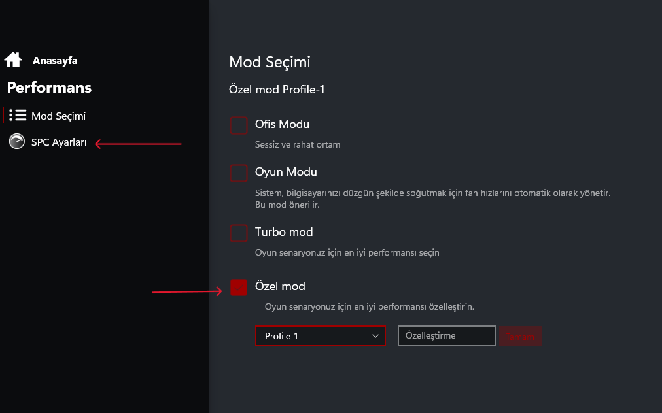Expand the profile list using its chevron arrow
This screenshot has height=413, width=662.
tap(375, 336)
